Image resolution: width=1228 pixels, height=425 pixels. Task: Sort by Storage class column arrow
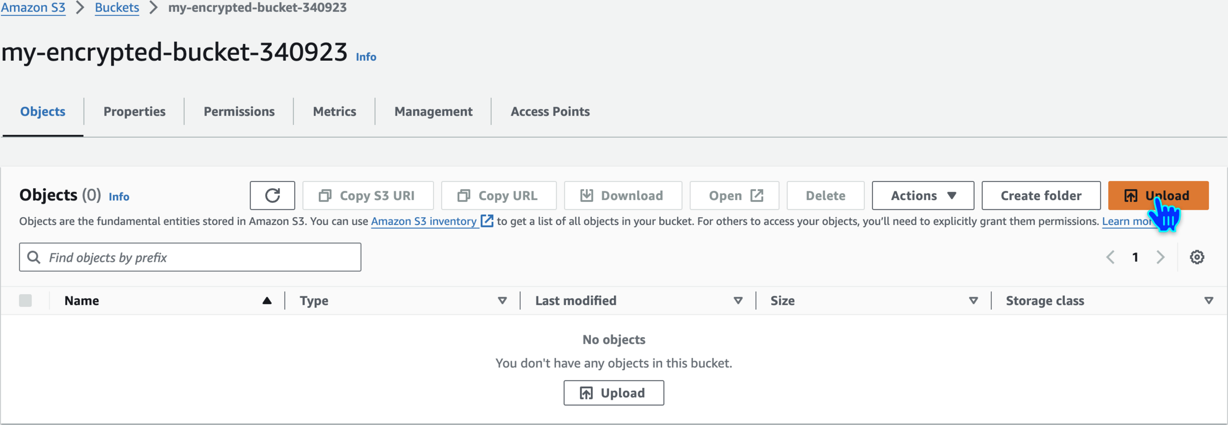coord(1209,300)
